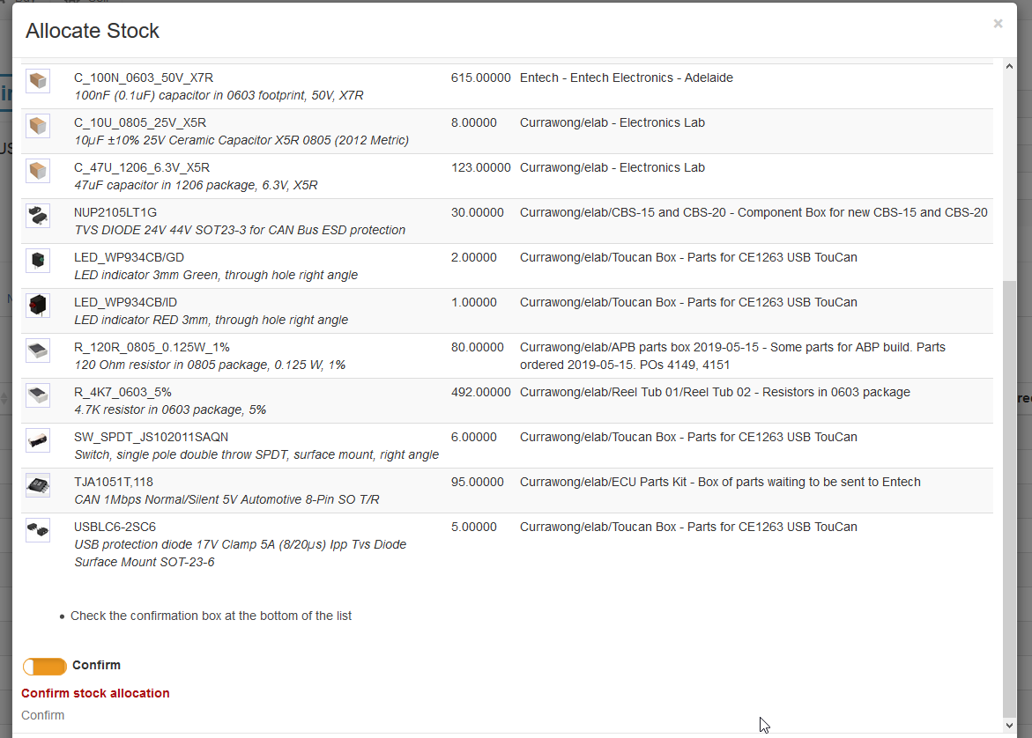Screen dimensions: 1032x738
Task: Close the Allocate Stock dialog
Action: 998,24
